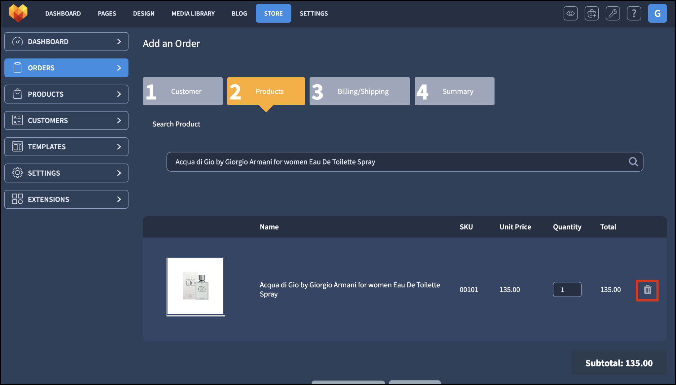Click the Templates layout icon
676x385 pixels.
tap(18, 147)
